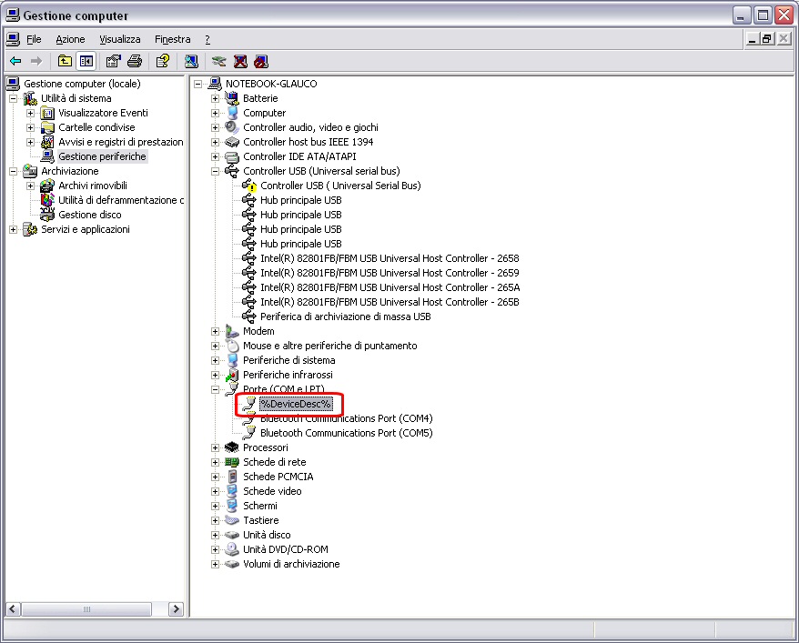Click the Controller audio, video e giochi icon
The width and height of the screenshot is (799, 643).
[x=232, y=127]
